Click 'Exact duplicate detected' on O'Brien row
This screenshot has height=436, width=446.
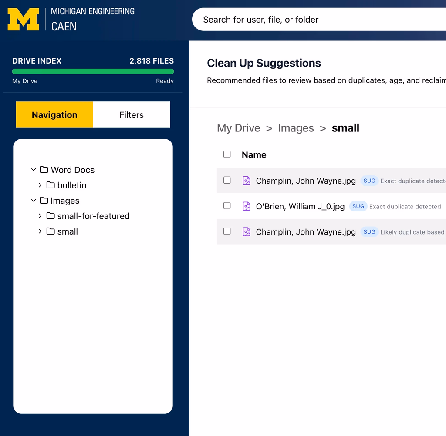coord(405,207)
